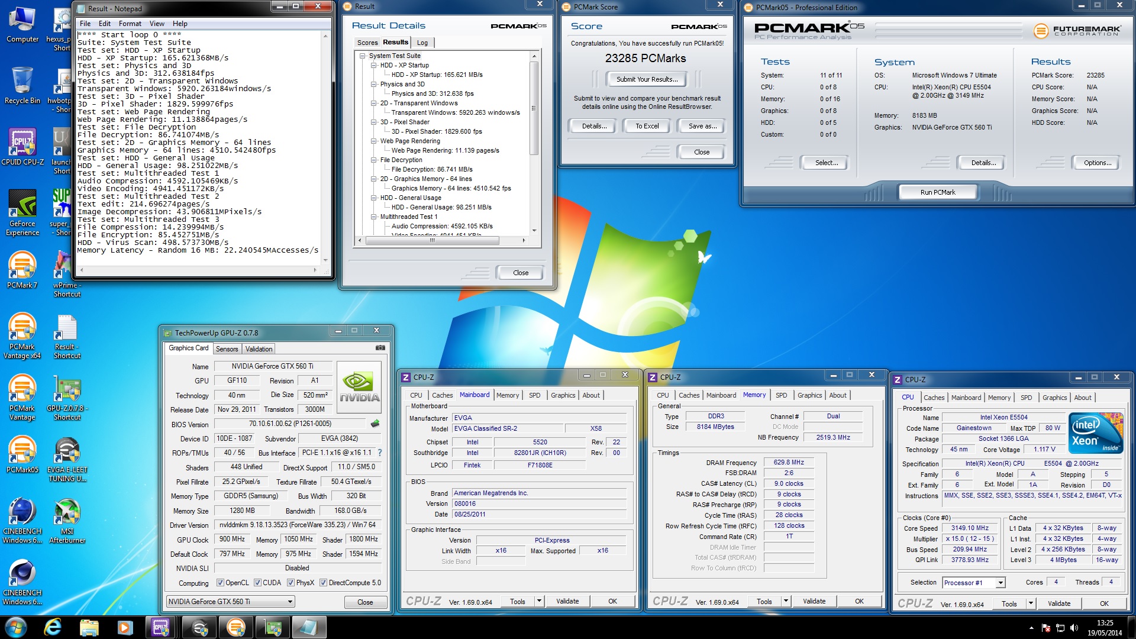Open Windows Media Player taskbar icon
This screenshot has width=1136, height=639.
click(125, 627)
